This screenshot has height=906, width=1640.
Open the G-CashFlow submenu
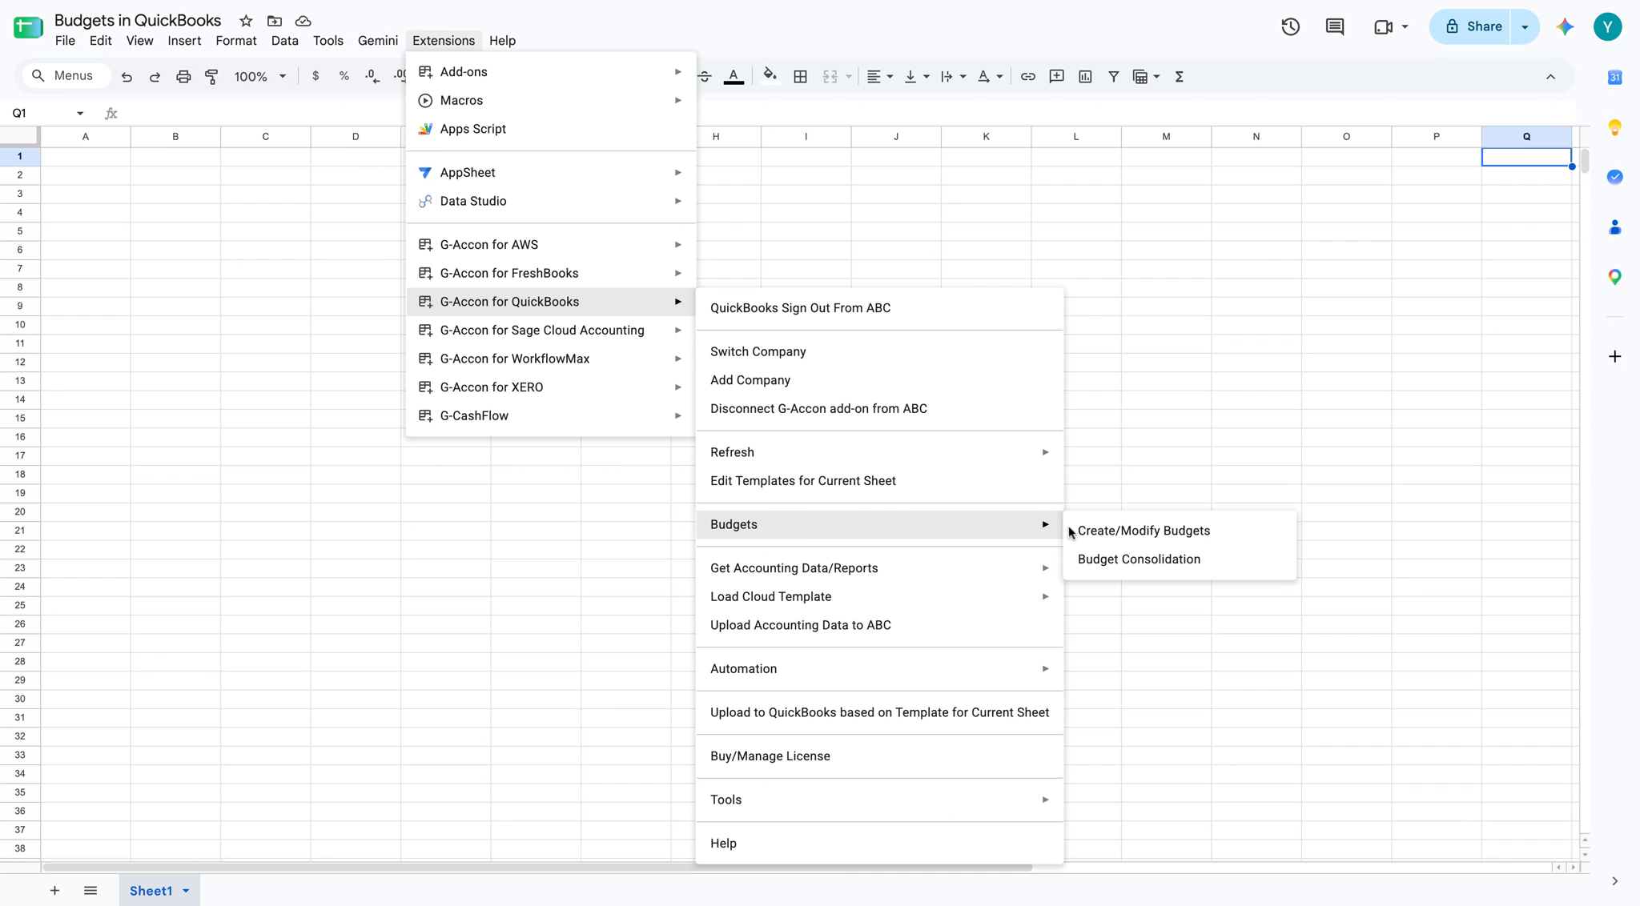[550, 416]
